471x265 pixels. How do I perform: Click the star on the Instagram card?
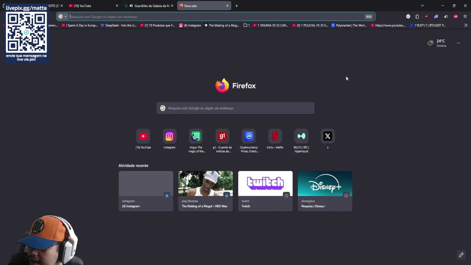tap(167, 195)
